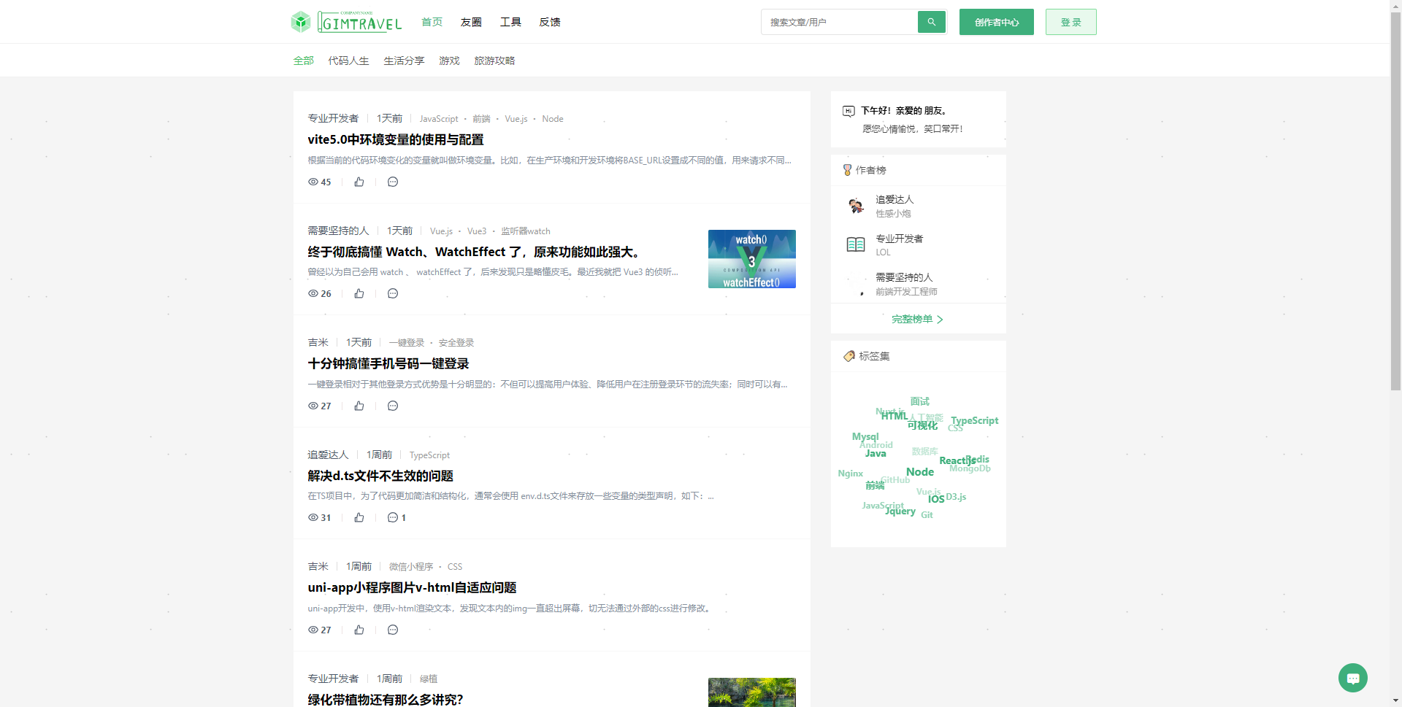The height and width of the screenshot is (707, 1402).
Task: Click author name 需要坚持的人 in ranking list
Action: coord(904,277)
